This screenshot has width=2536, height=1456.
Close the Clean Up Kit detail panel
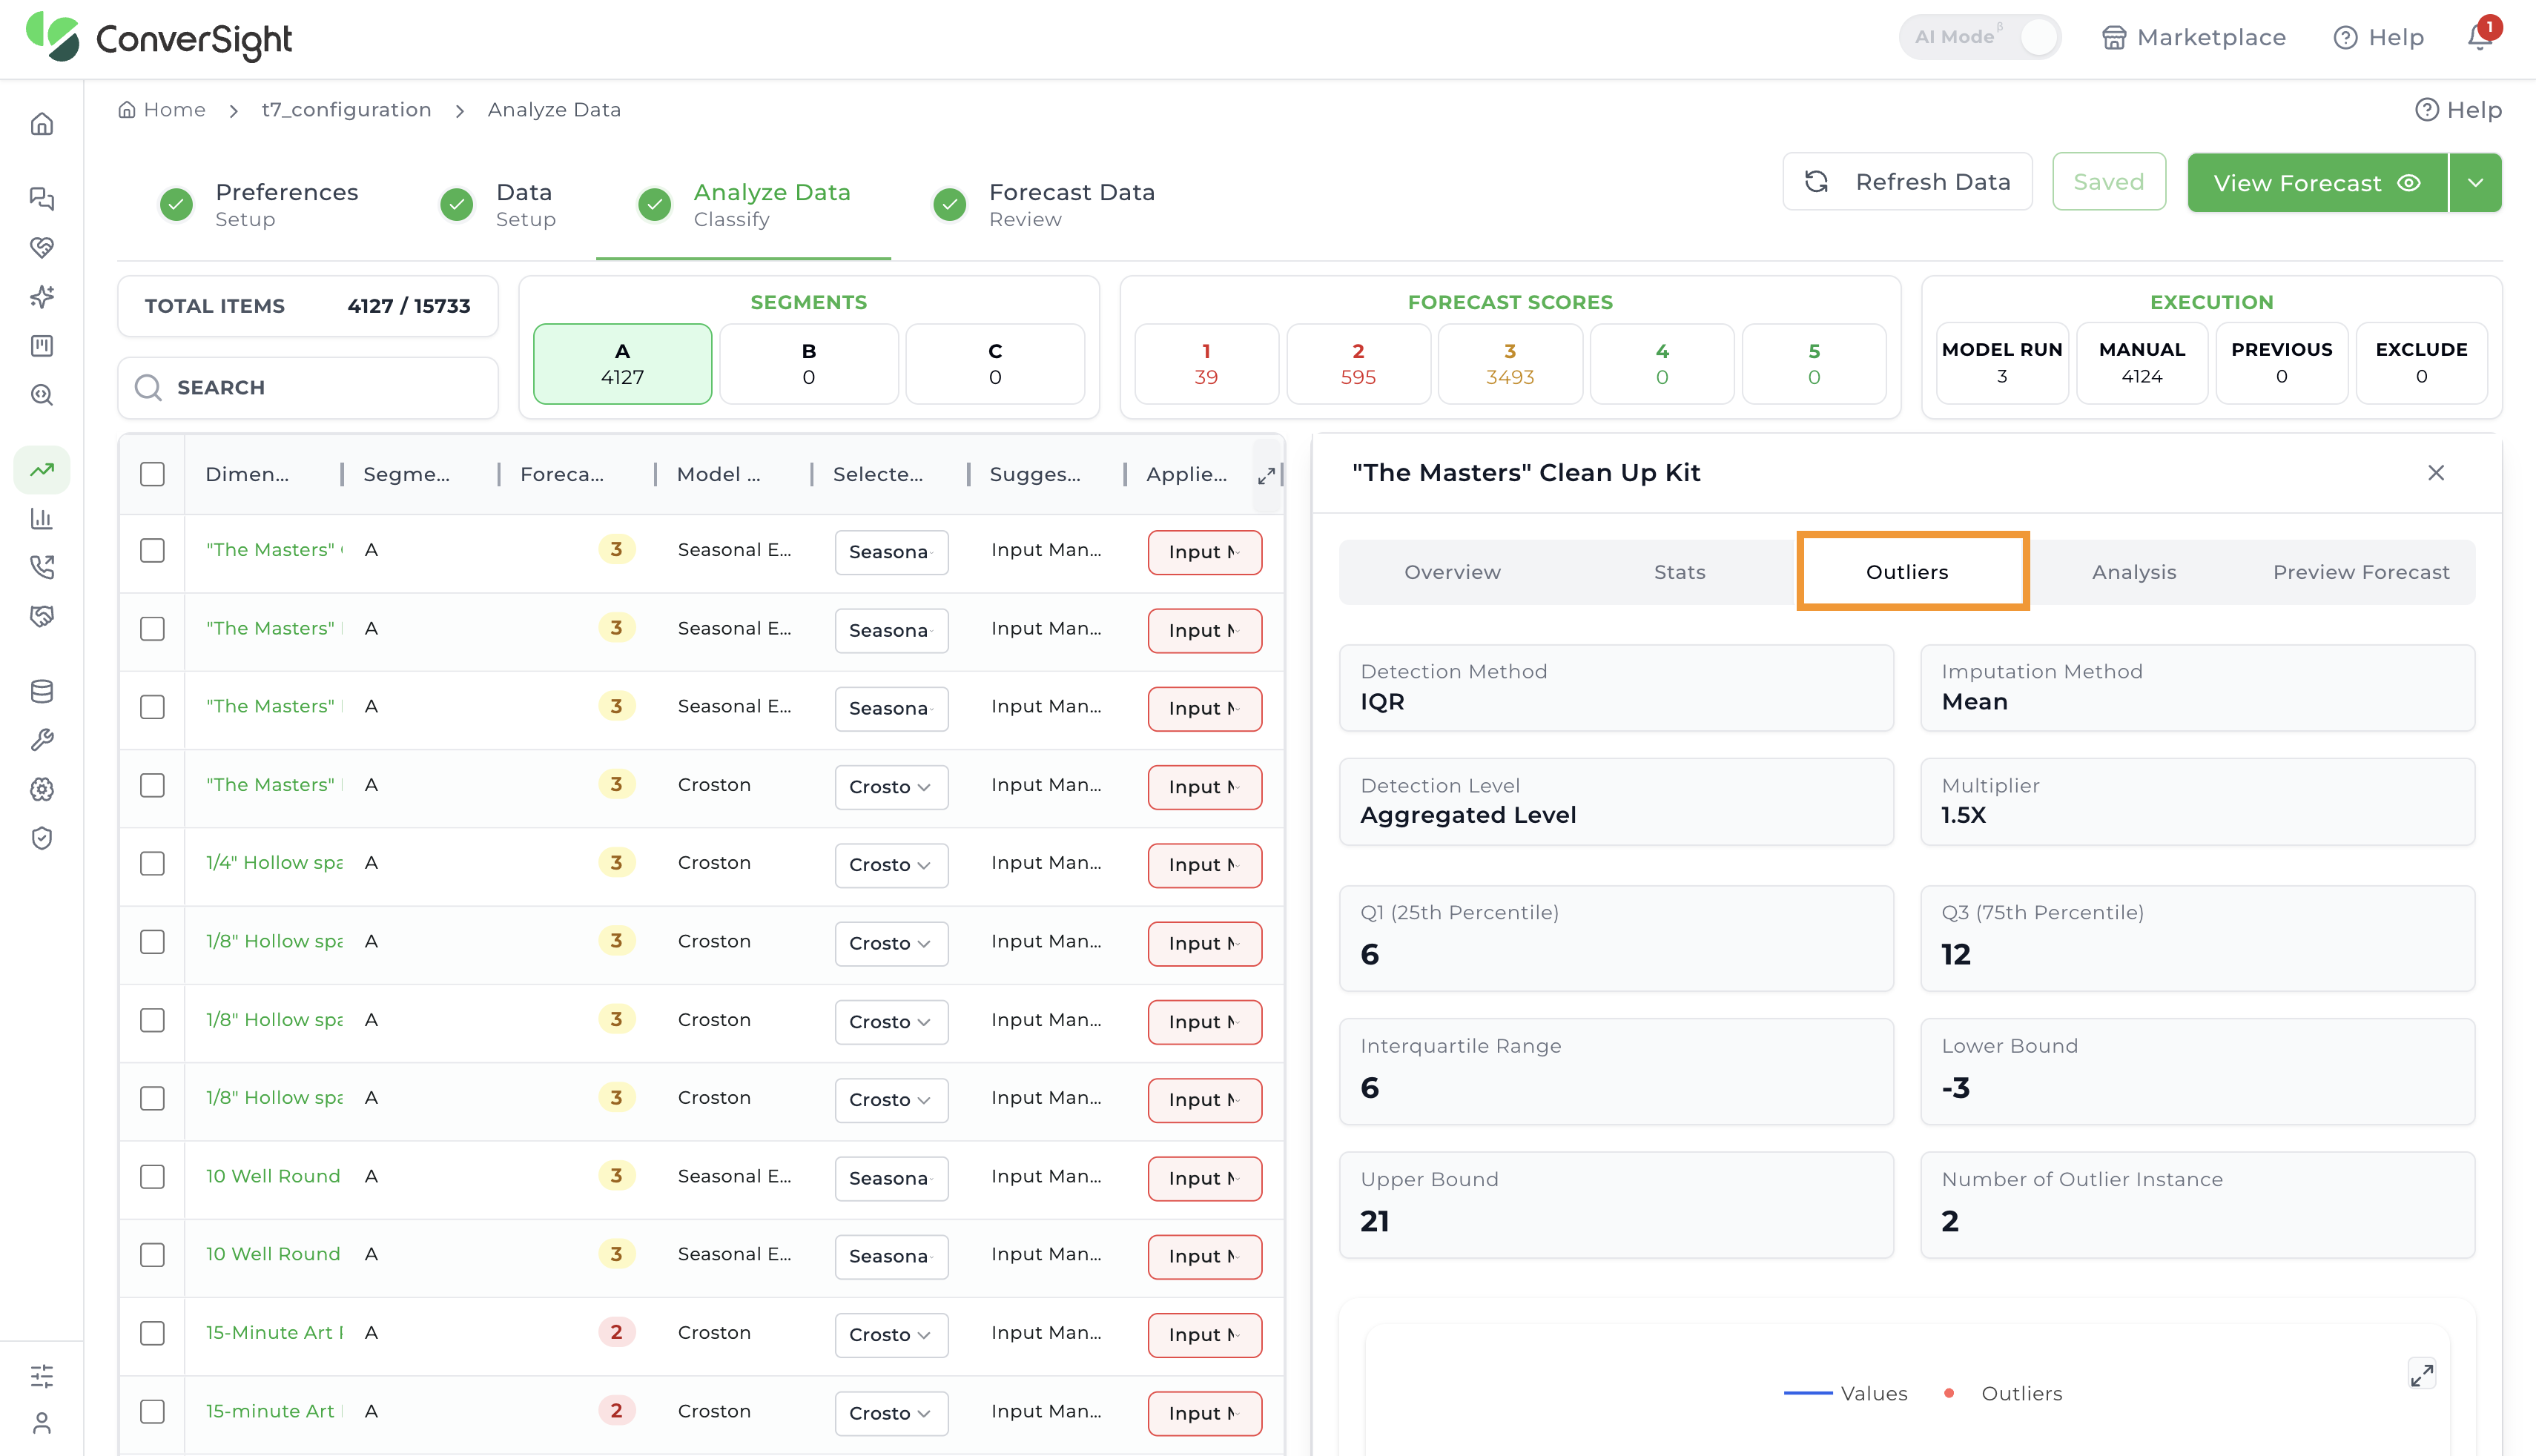point(2436,473)
